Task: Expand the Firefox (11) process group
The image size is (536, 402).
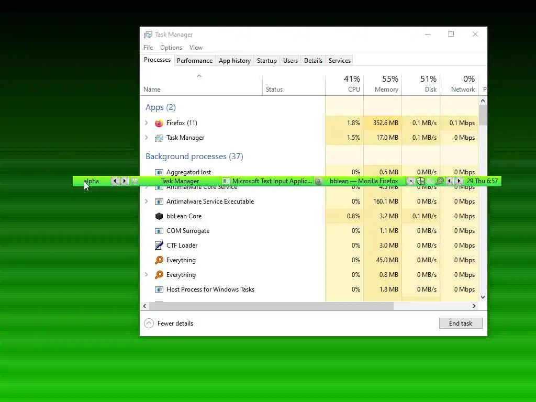Action: (147, 122)
